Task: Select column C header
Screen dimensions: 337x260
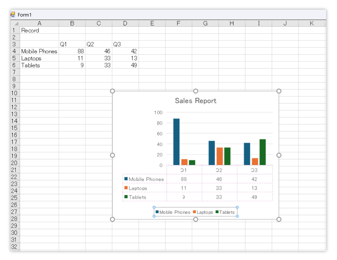Action: click(x=99, y=23)
